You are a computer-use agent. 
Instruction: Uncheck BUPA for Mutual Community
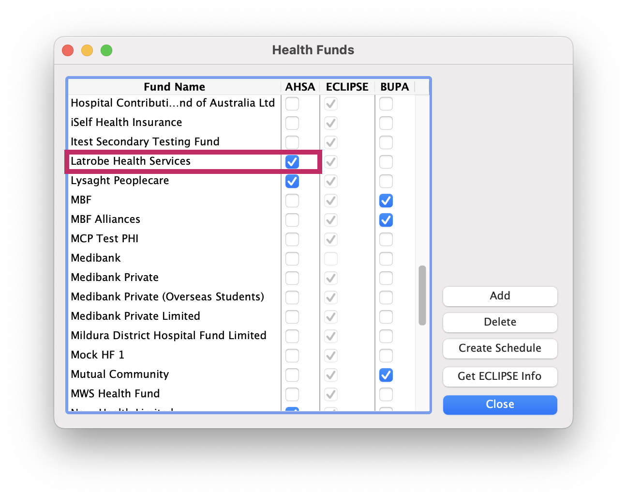[386, 375]
